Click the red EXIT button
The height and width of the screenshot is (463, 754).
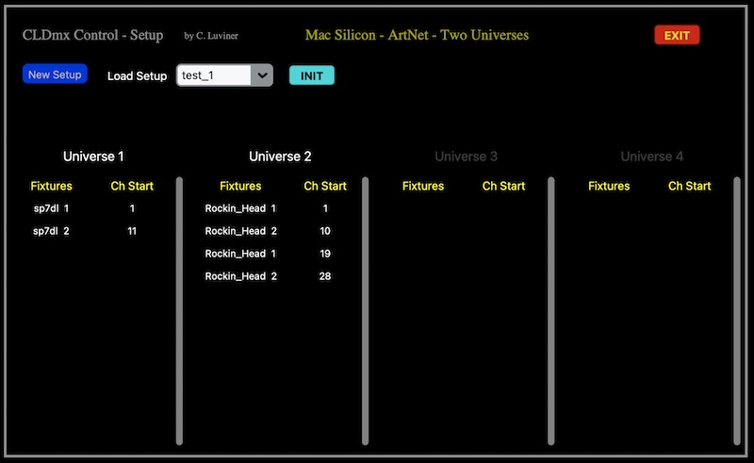[x=677, y=35]
